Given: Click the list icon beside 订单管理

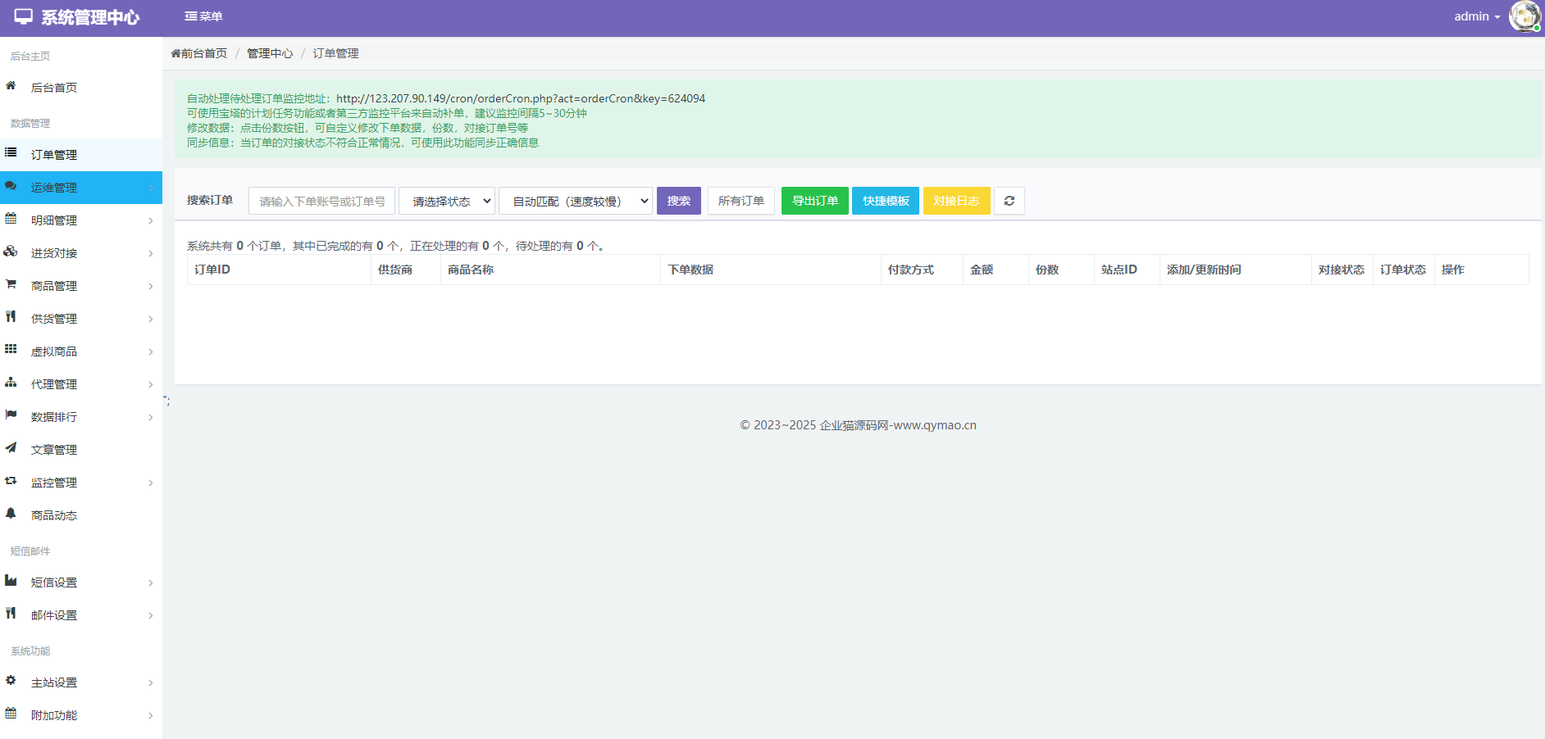Looking at the screenshot, I should pyautogui.click(x=11, y=153).
